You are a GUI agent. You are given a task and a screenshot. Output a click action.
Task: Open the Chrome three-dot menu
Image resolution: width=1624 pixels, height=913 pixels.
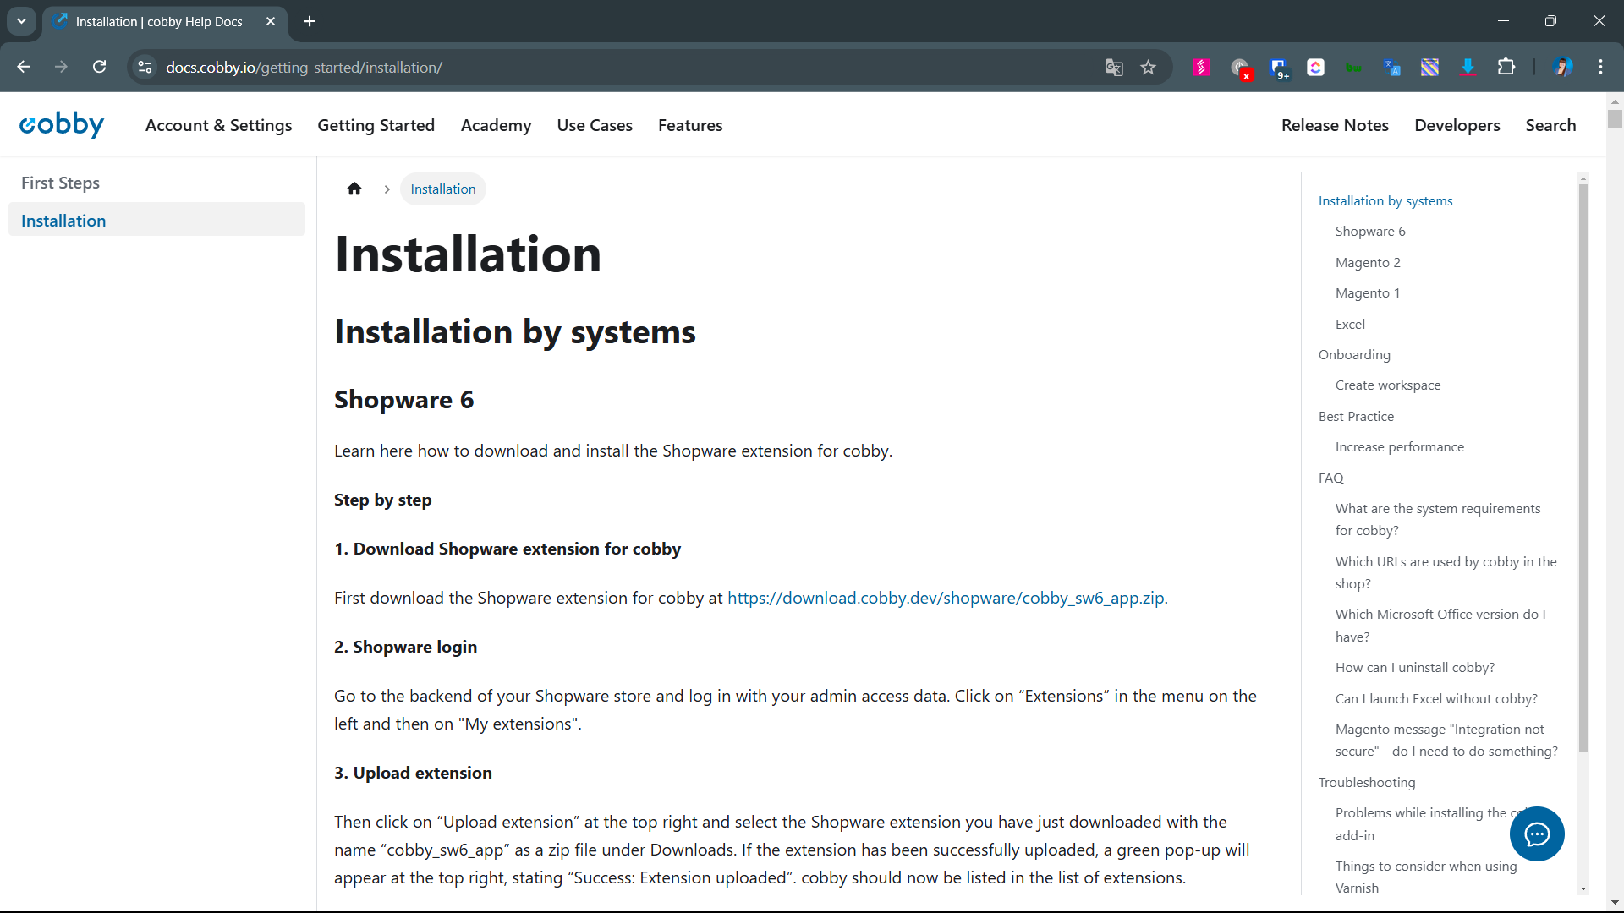(x=1600, y=68)
